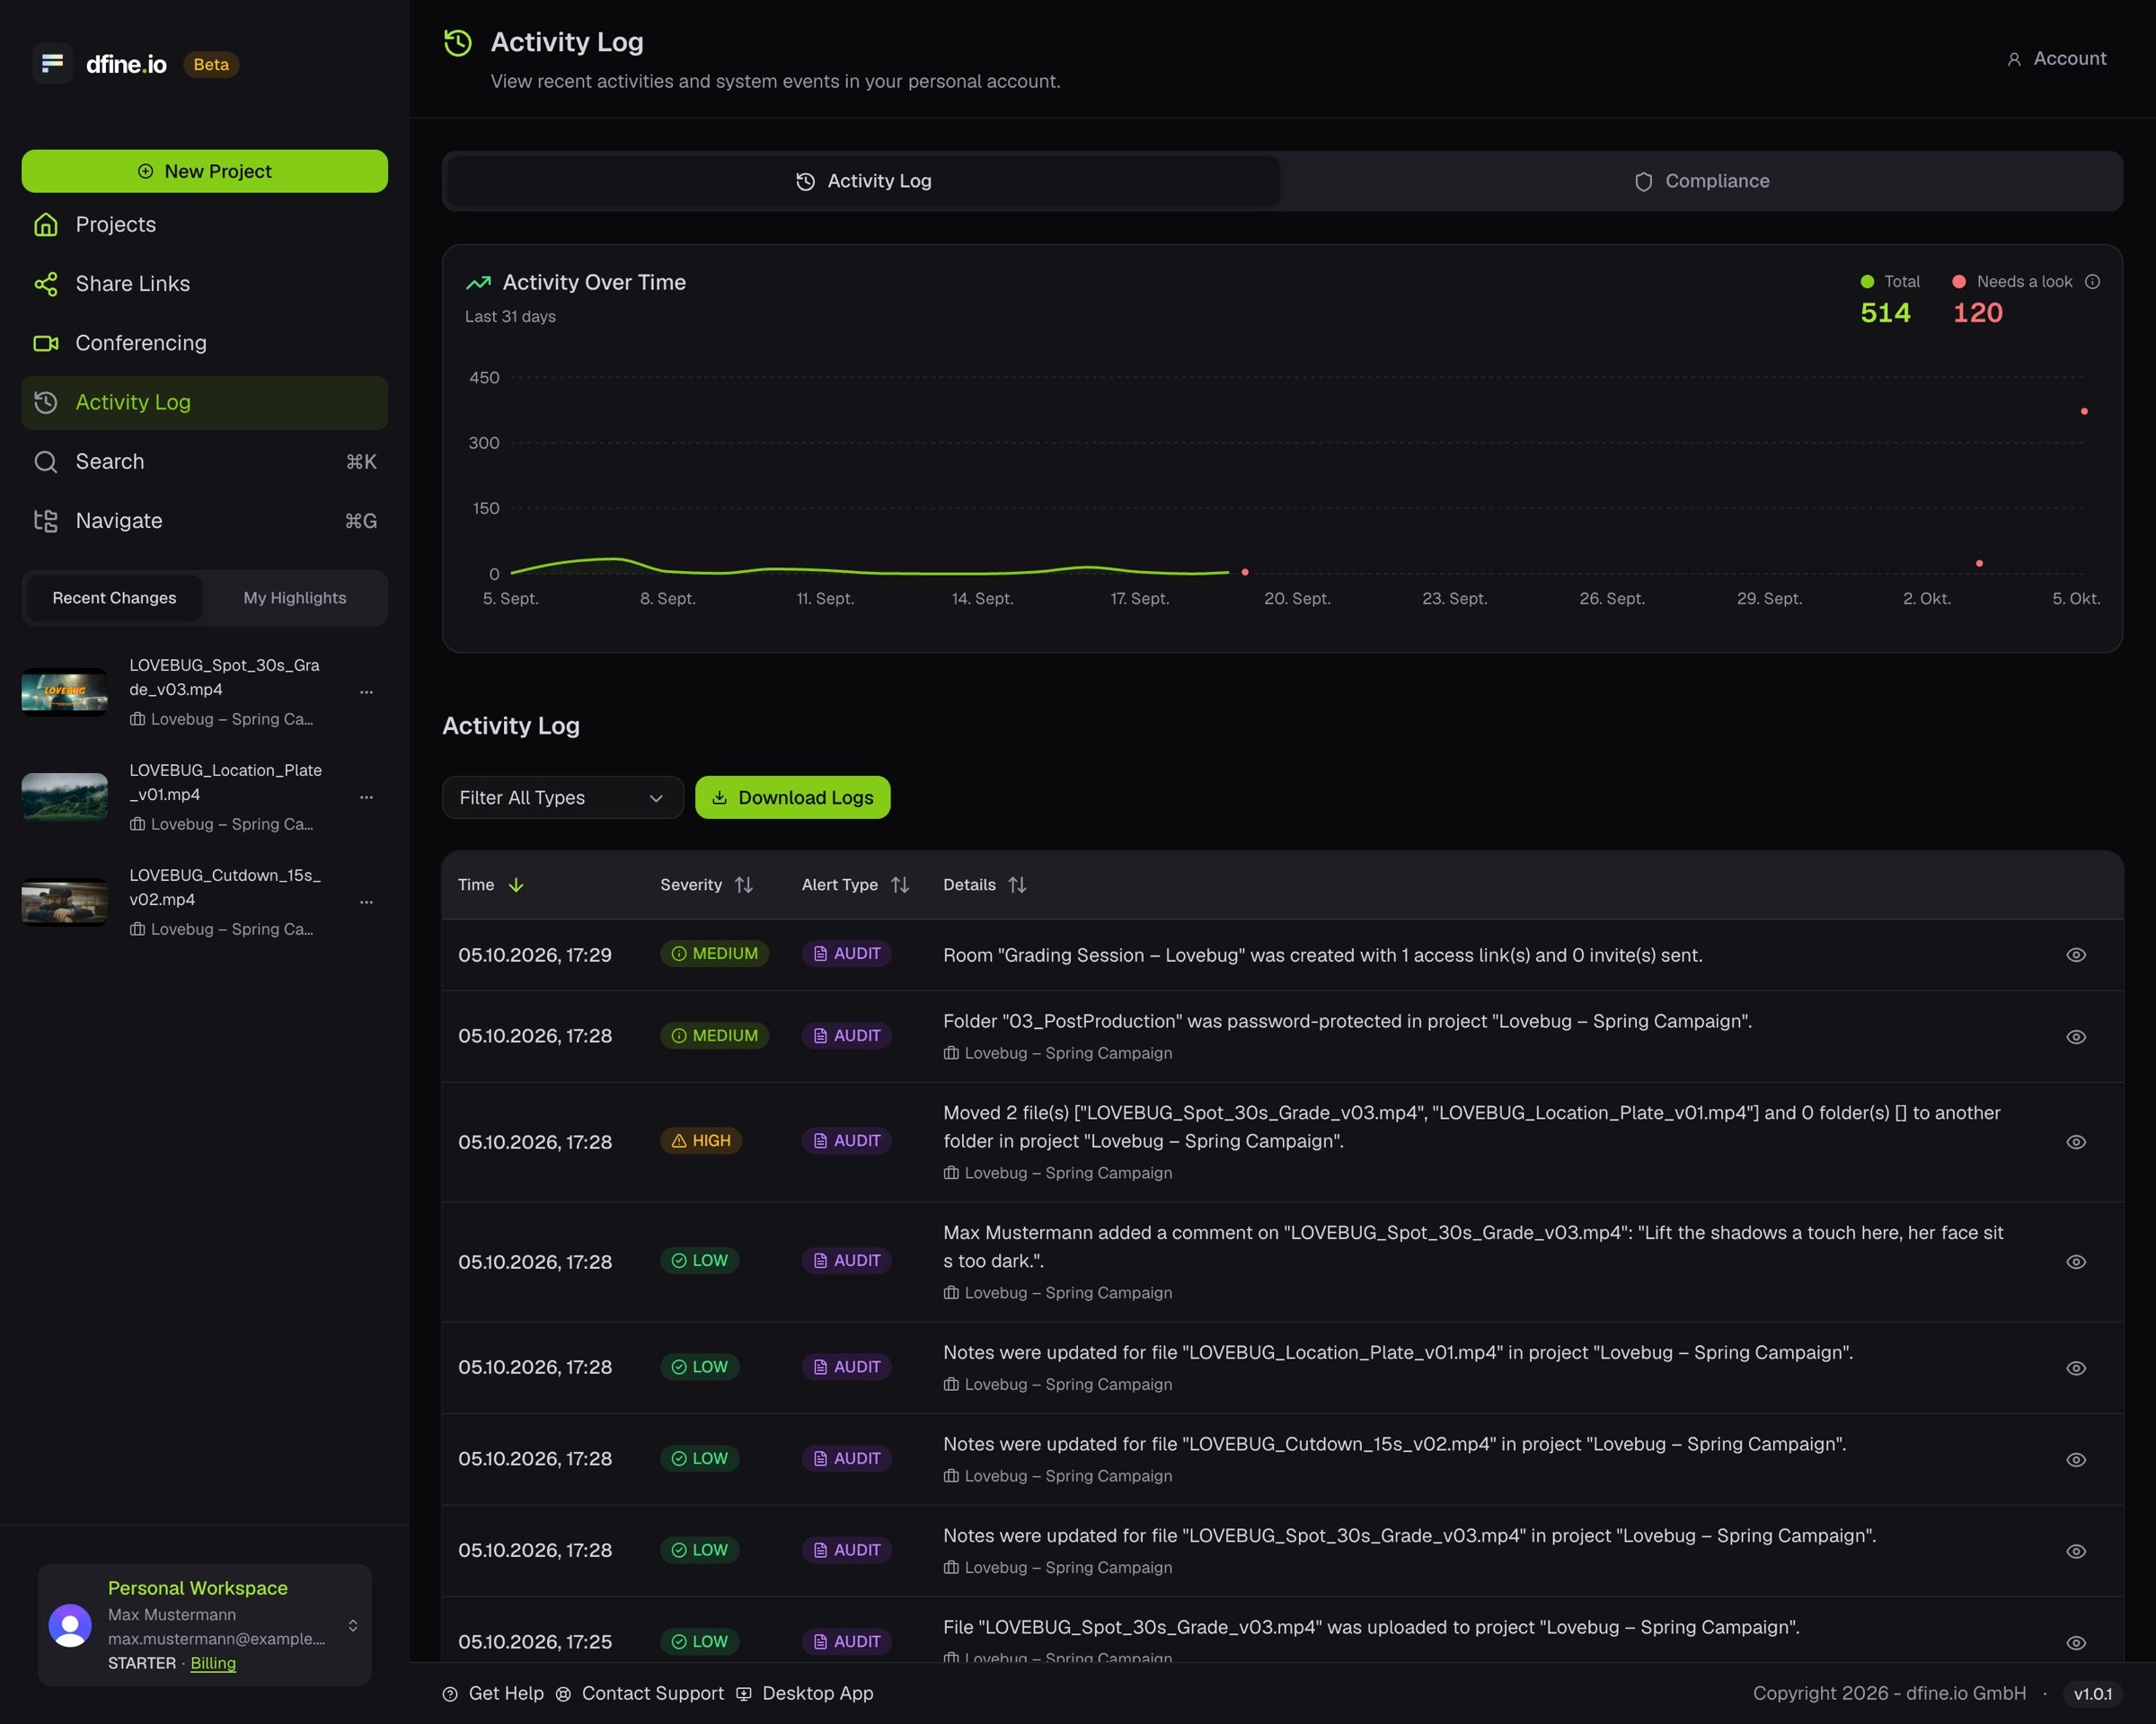Viewport: 2156px width, 1724px height.
Task: Open Search with the magnifier icon
Action: coord(46,462)
